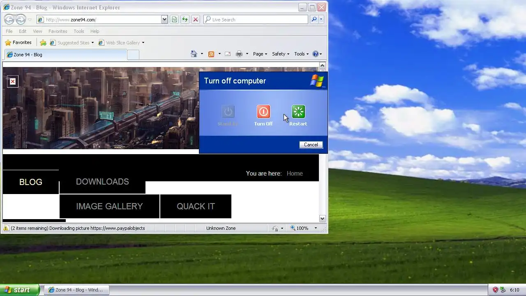Open Web Slice Gallery link
Viewport: 526px width, 296px height.
tap(120, 43)
